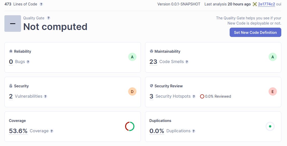Click the Version 0.0.1-SNAPSHOT text
This screenshot has width=287, height=146.
179,4
